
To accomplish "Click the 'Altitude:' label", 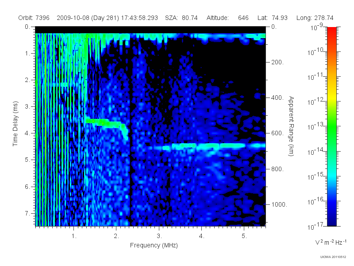I will point(218,18).
